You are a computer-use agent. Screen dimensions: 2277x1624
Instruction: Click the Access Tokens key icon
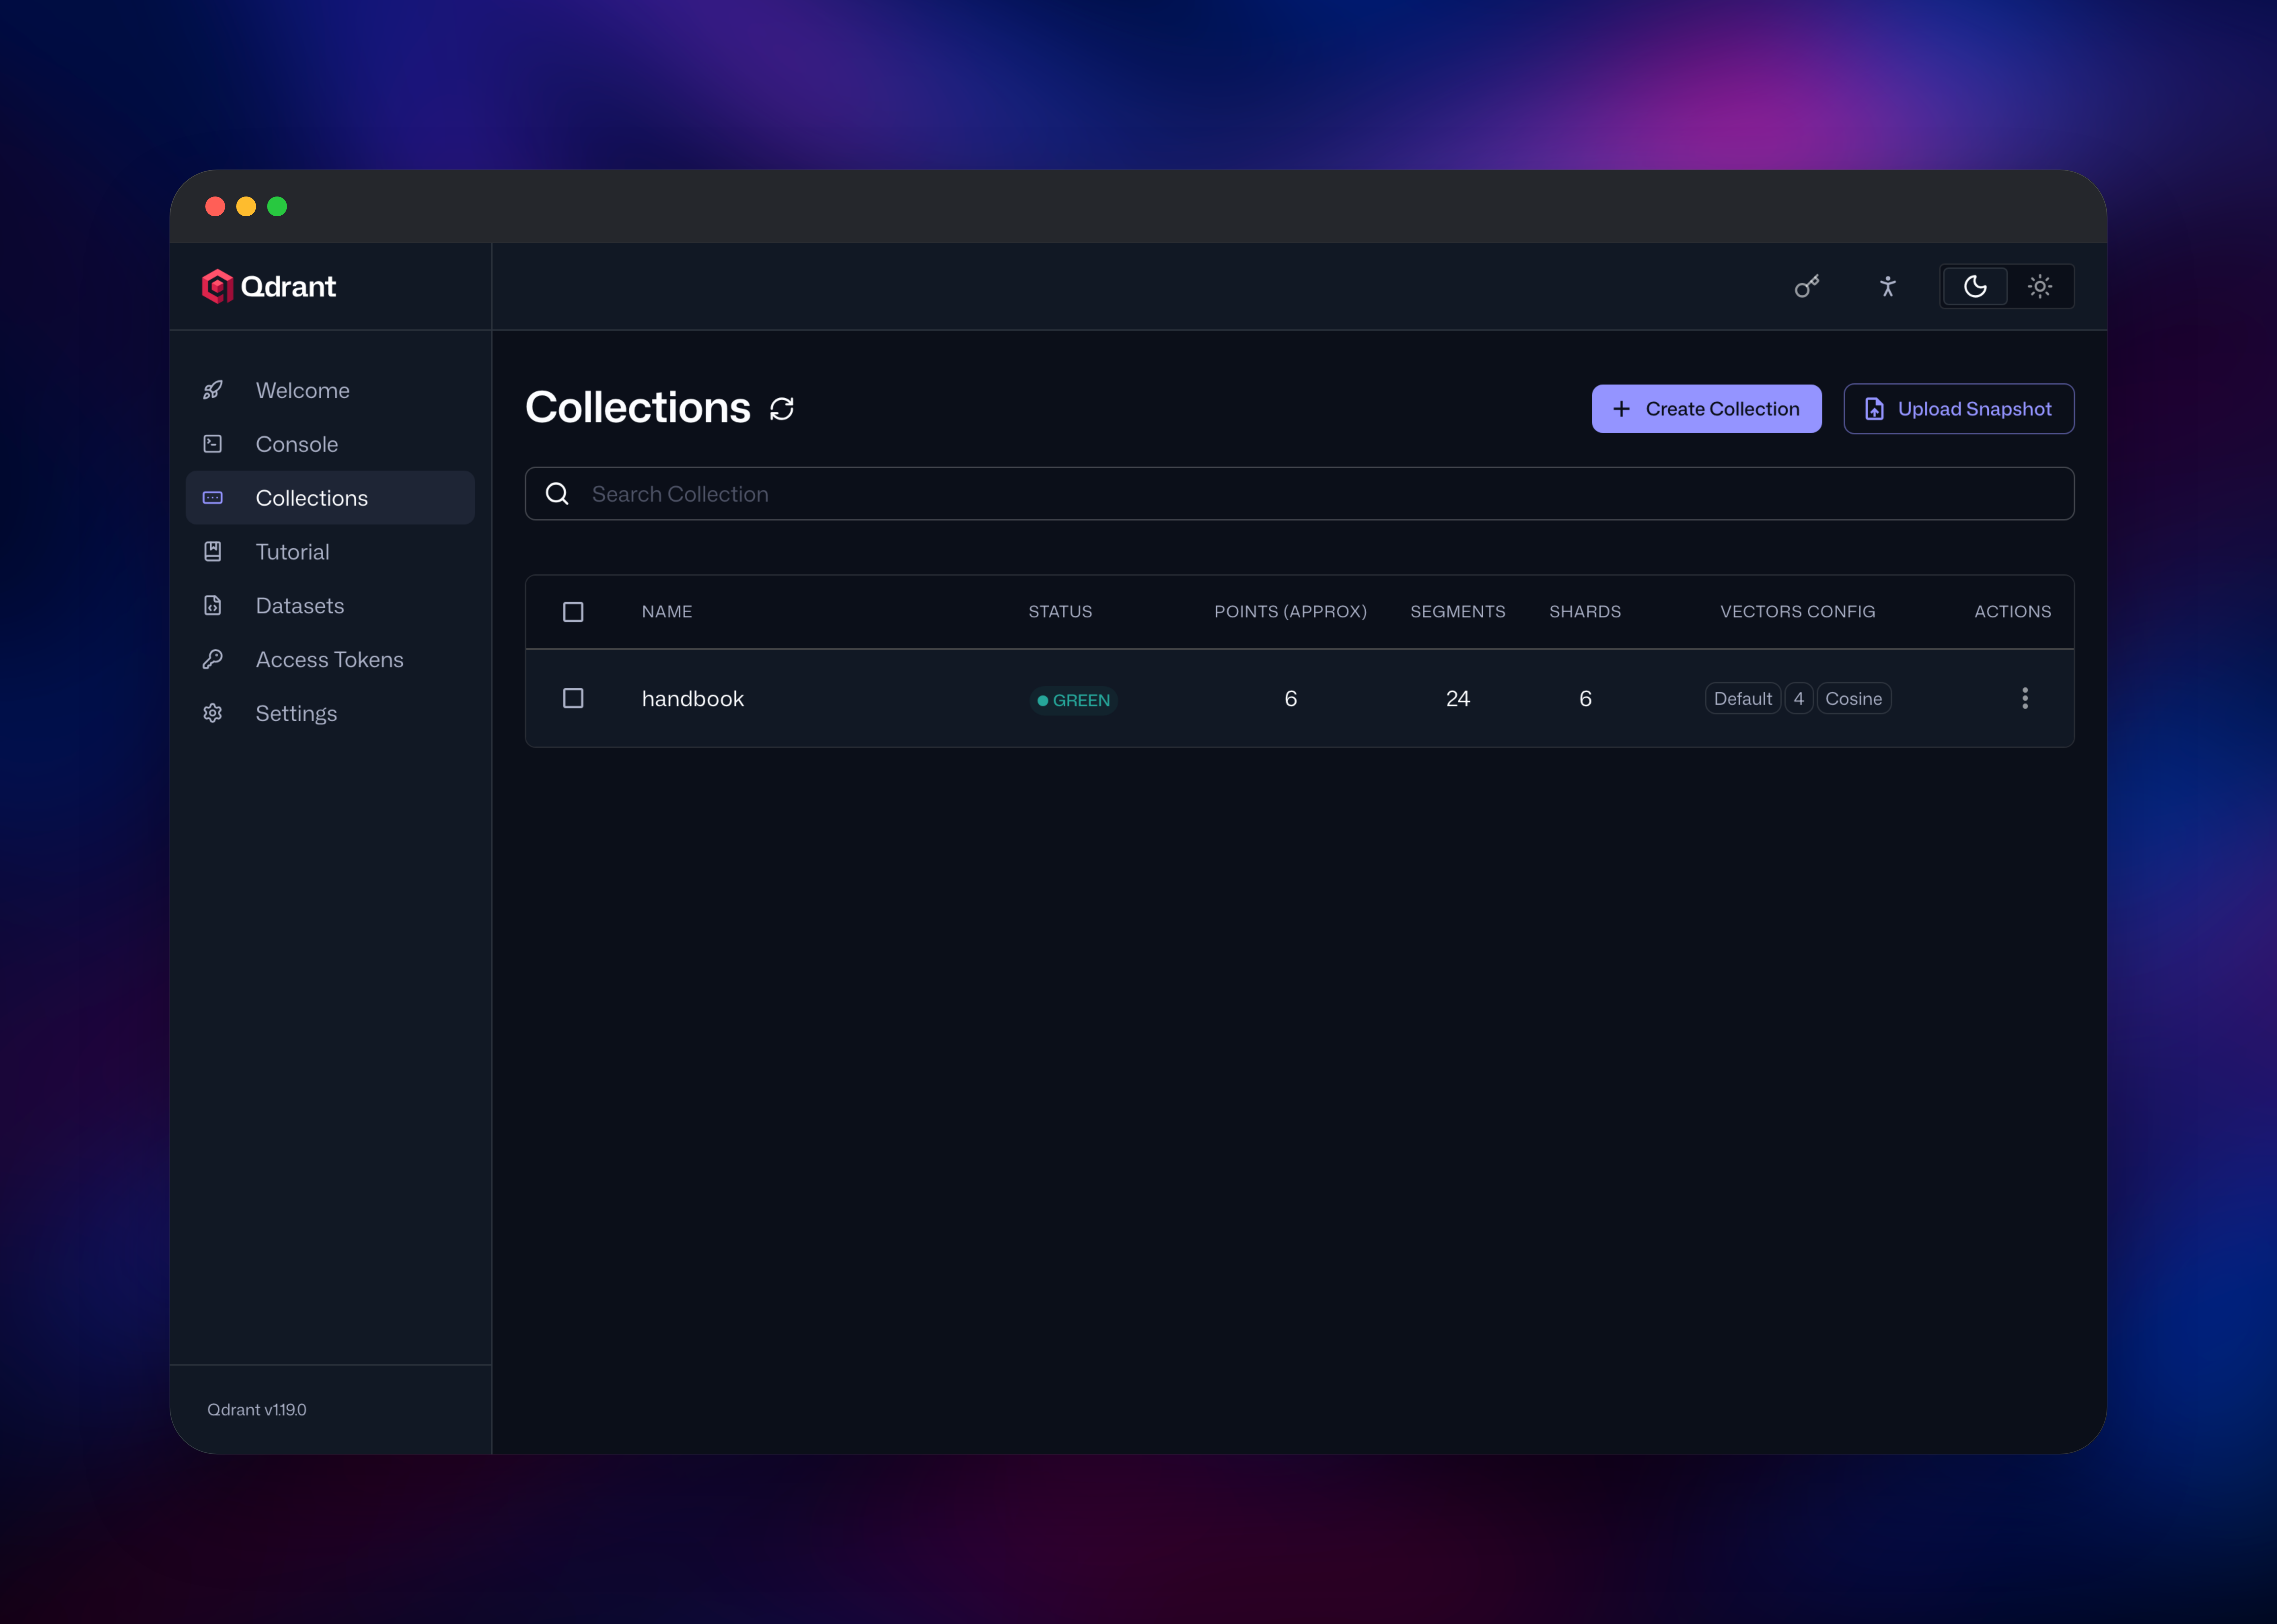213,660
